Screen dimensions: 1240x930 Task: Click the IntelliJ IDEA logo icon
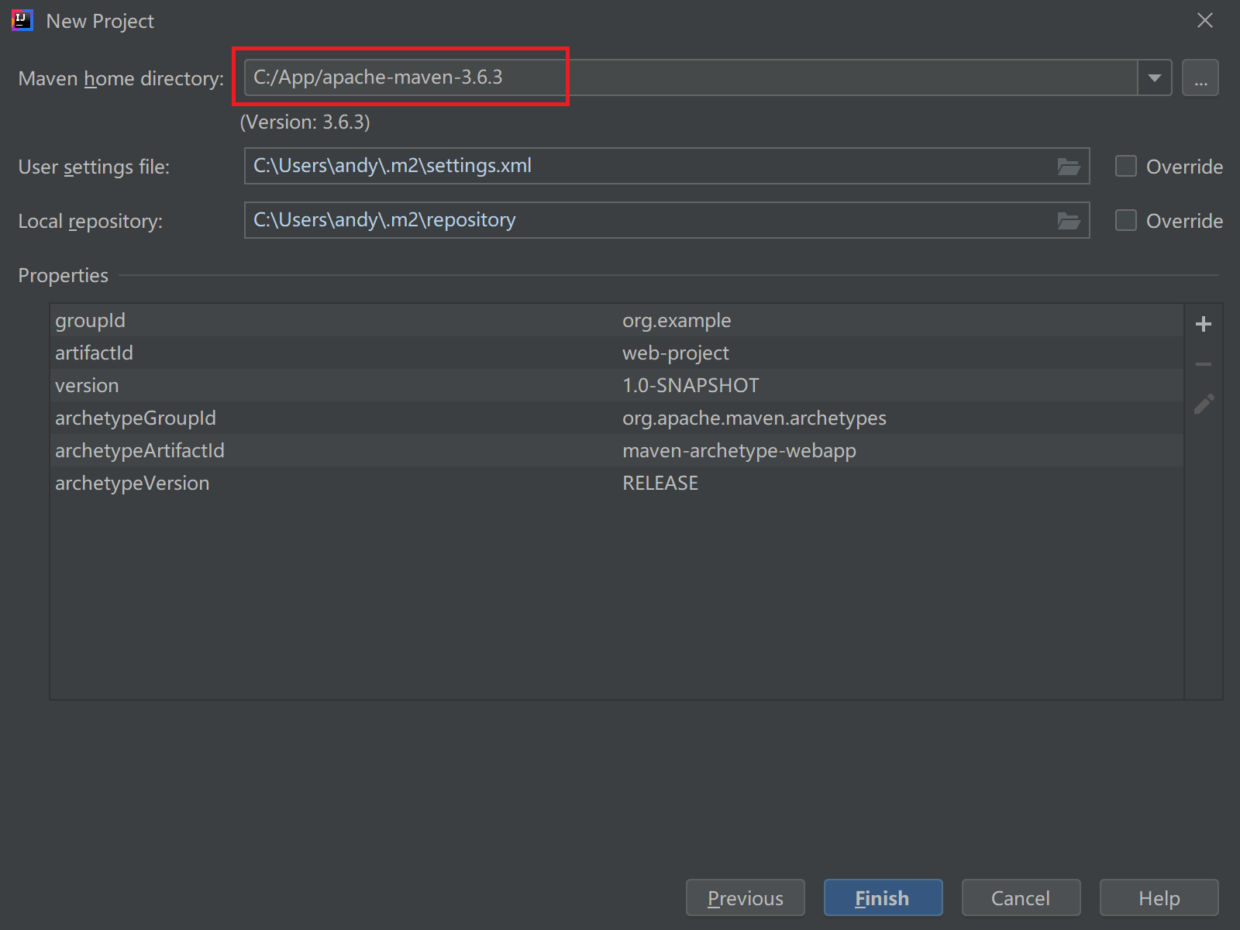tap(22, 20)
